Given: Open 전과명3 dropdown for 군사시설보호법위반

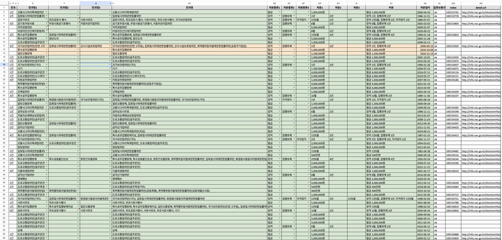Looking at the screenshot, I should (109, 46).
